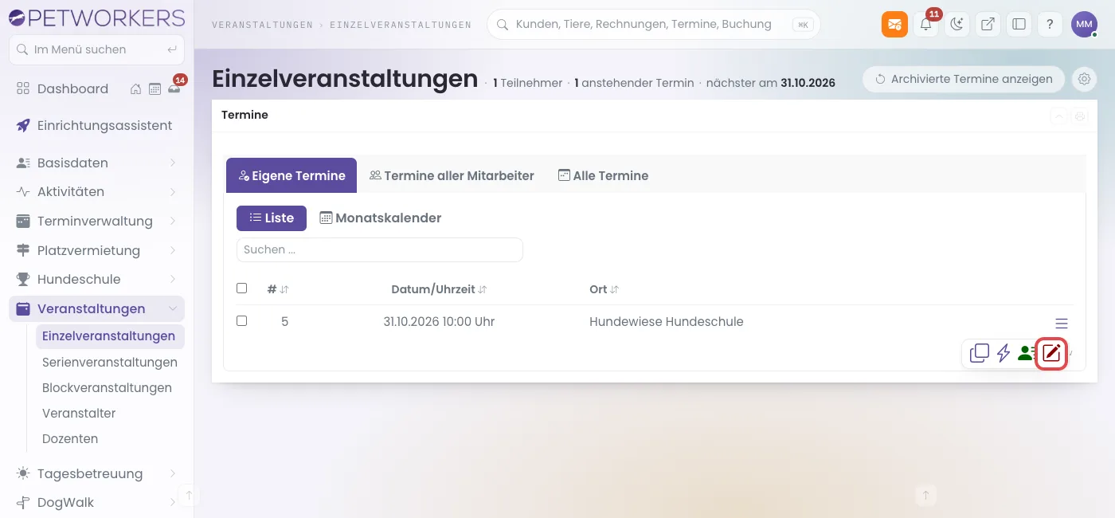The image size is (1115, 518).
Task: Click the Suchen field above the table
Action: coord(380,249)
